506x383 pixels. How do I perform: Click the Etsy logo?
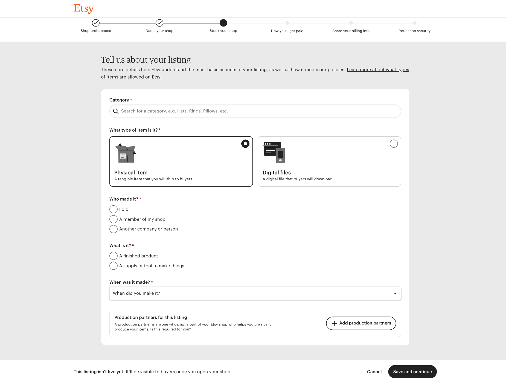[83, 8]
